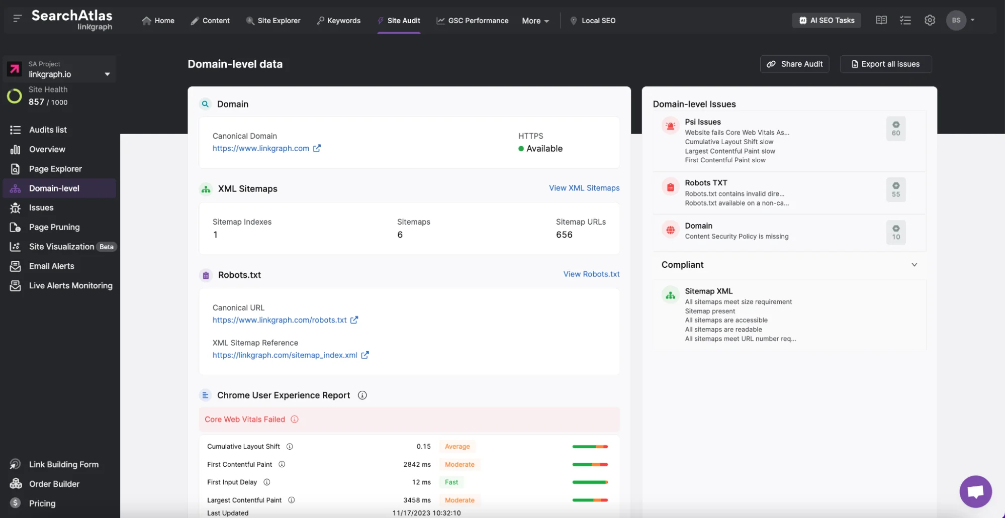This screenshot has height=518, width=1005.
Task: Select Domain-level in sidebar
Action: pyautogui.click(x=59, y=188)
